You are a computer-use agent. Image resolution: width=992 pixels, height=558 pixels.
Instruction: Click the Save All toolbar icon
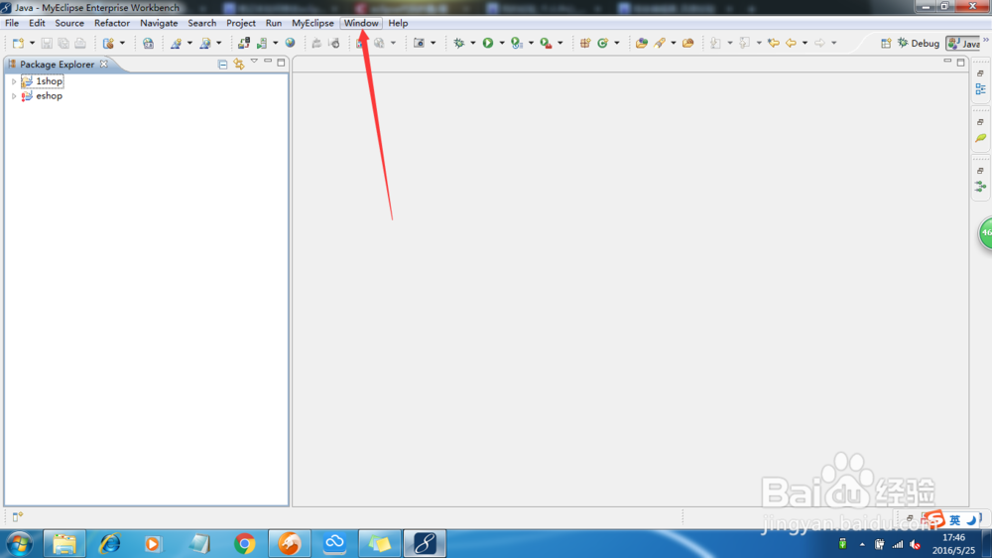pyautogui.click(x=63, y=43)
